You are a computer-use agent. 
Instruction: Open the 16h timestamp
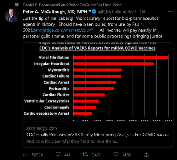click(143, 12)
